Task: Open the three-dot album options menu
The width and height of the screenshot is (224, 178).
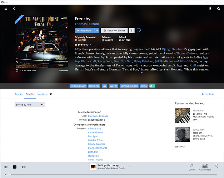Action: tap(132, 31)
